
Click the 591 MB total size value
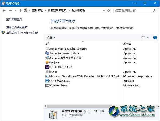click(99, 111)
